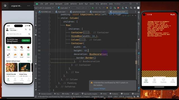Jump to previous highlighted error arrow
The height and width of the screenshot is (100, 179).
(133, 15)
